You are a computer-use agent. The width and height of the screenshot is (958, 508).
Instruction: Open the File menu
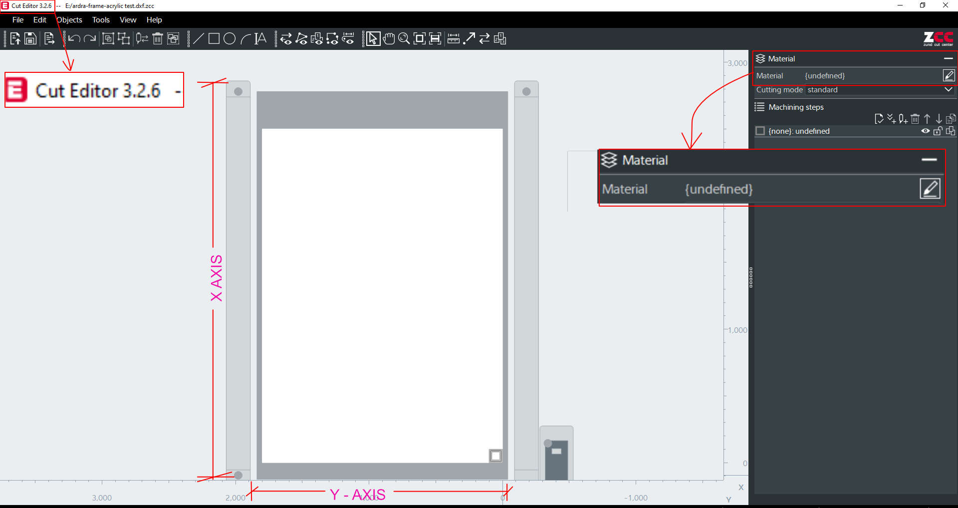click(18, 20)
